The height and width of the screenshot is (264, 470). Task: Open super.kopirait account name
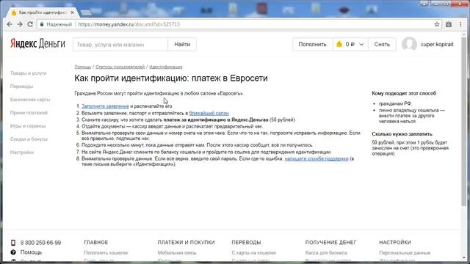point(437,44)
